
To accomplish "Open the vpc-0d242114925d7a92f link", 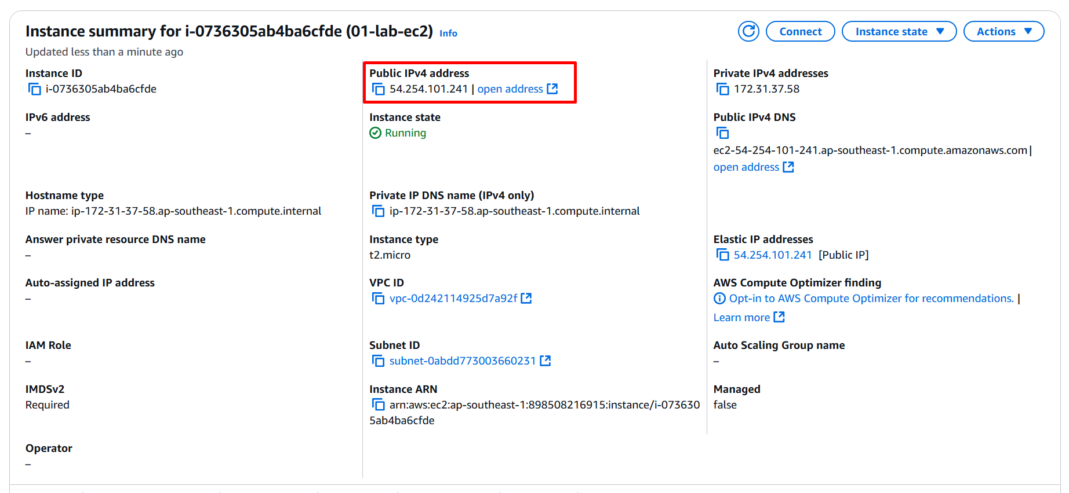I will (x=460, y=299).
